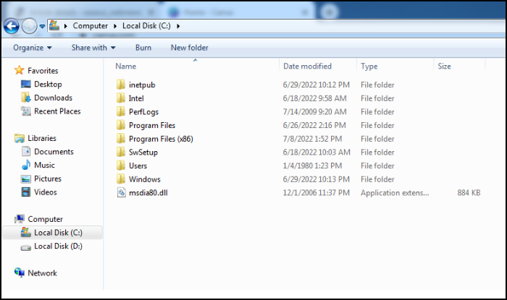Select the Program Files (x86) folder

[160, 139]
